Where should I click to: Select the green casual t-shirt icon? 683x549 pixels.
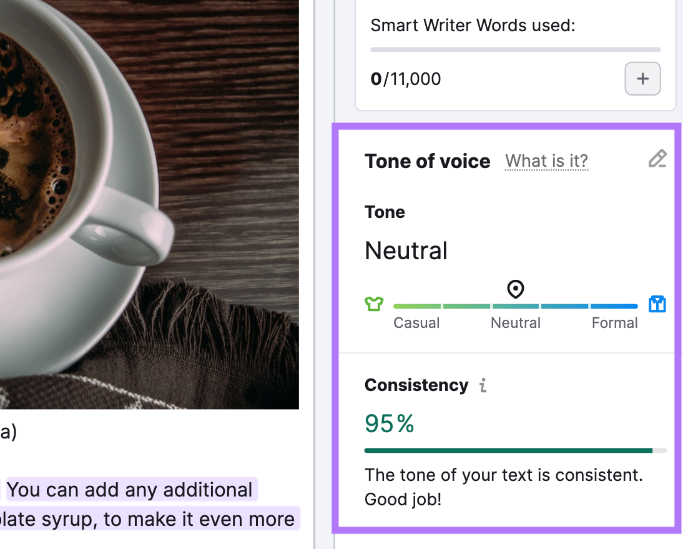click(x=373, y=304)
